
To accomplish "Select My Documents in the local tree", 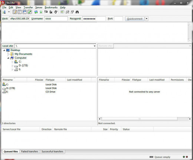I will (23, 54).
